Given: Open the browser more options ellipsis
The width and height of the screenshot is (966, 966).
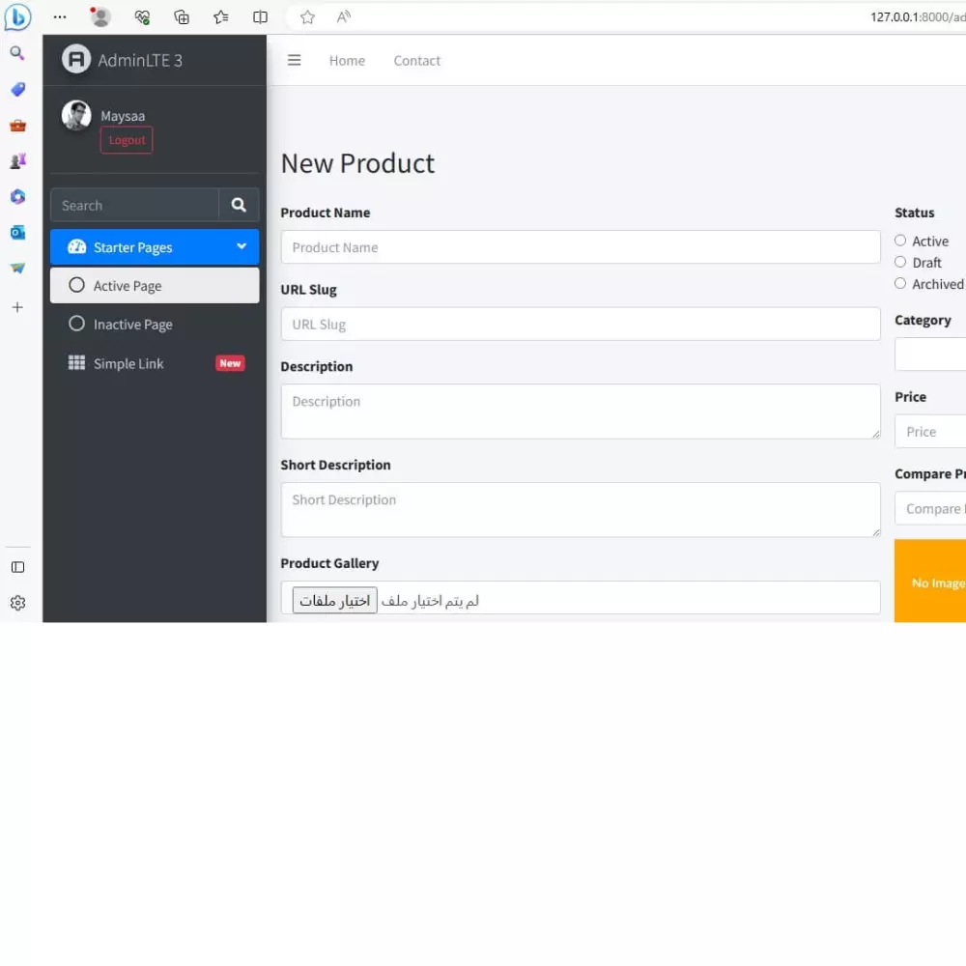Looking at the screenshot, I should point(60,17).
